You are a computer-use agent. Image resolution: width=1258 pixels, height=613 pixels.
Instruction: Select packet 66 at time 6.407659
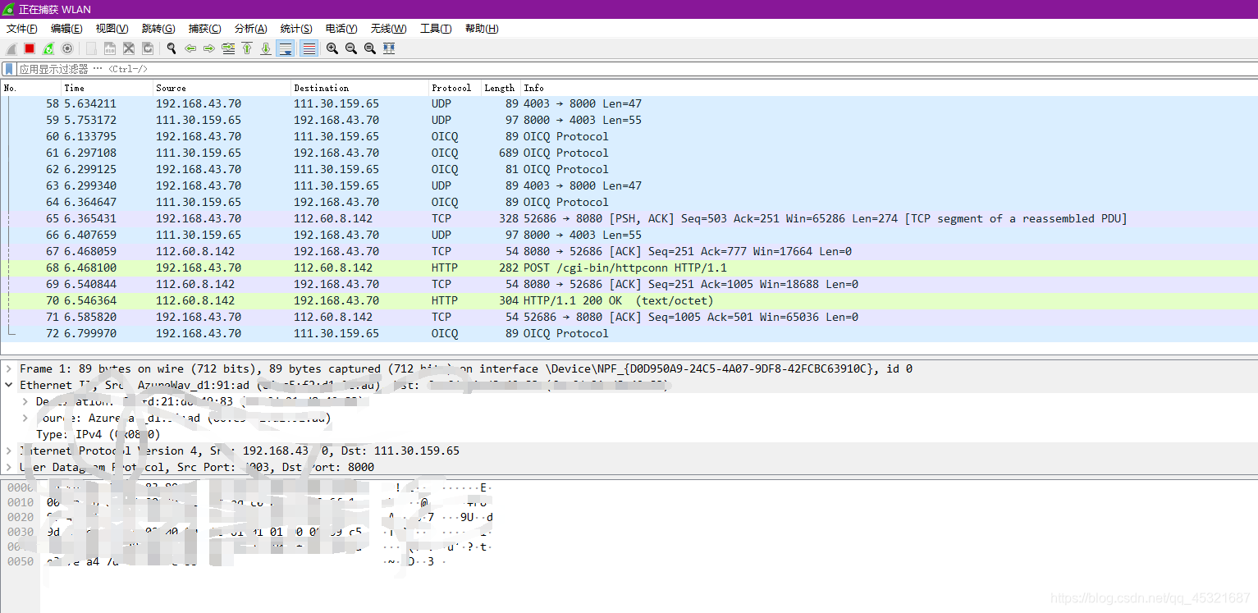pyautogui.click(x=629, y=236)
